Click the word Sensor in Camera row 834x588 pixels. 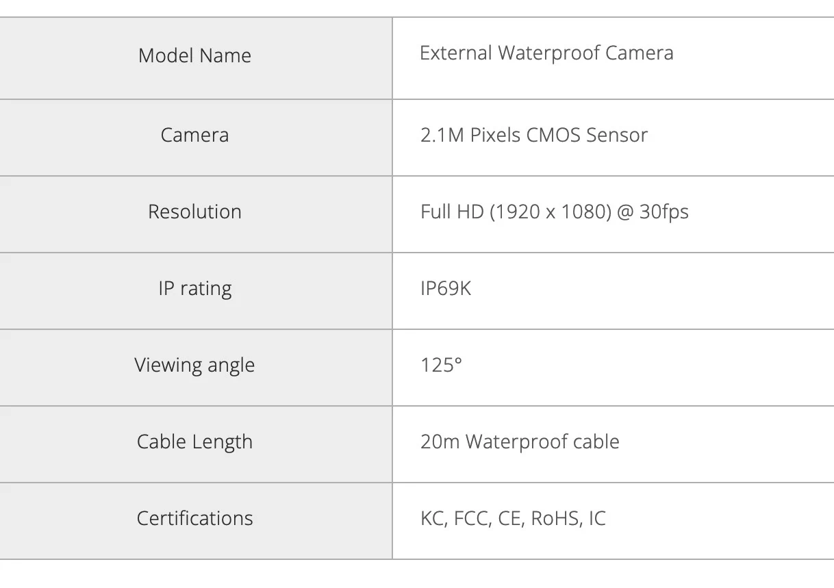click(617, 135)
